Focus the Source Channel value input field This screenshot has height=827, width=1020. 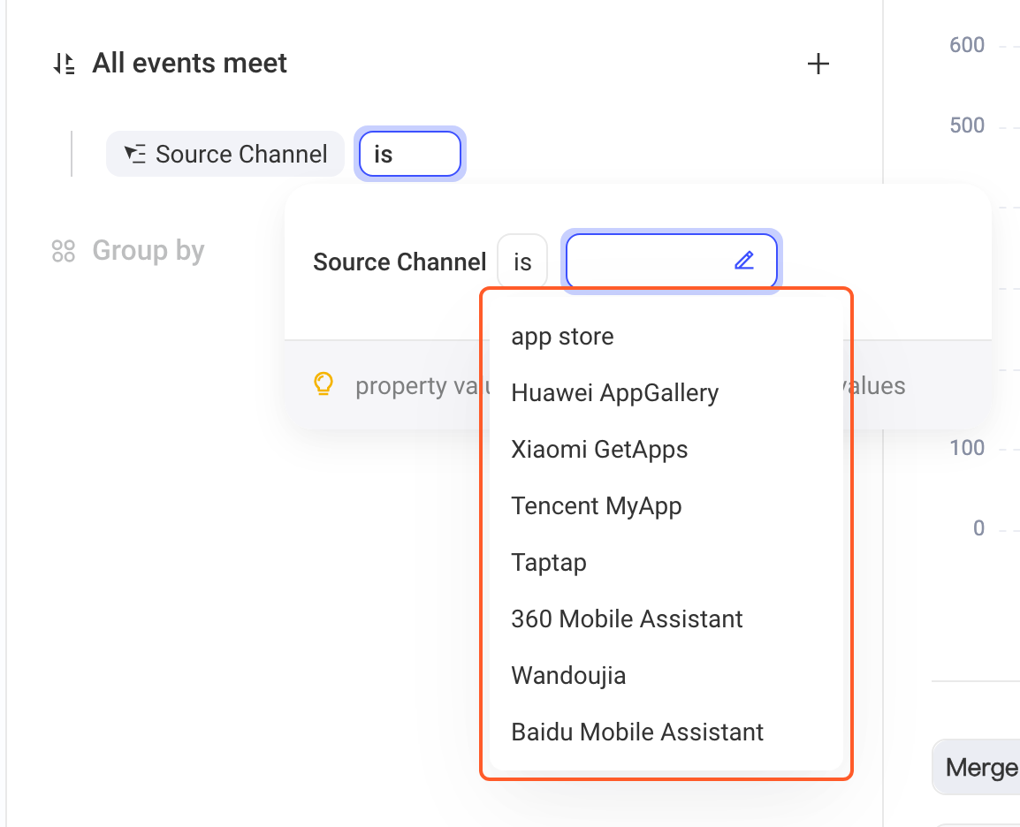pos(672,261)
